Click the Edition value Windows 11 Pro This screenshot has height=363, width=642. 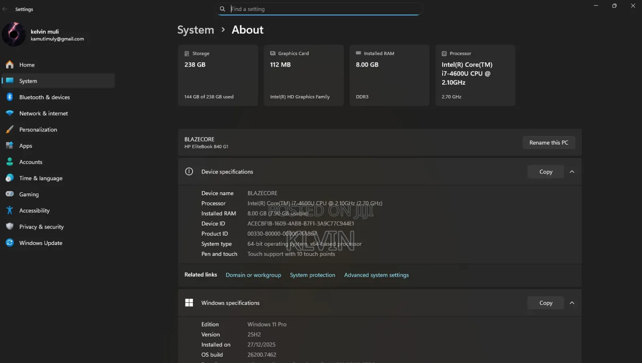click(267, 324)
